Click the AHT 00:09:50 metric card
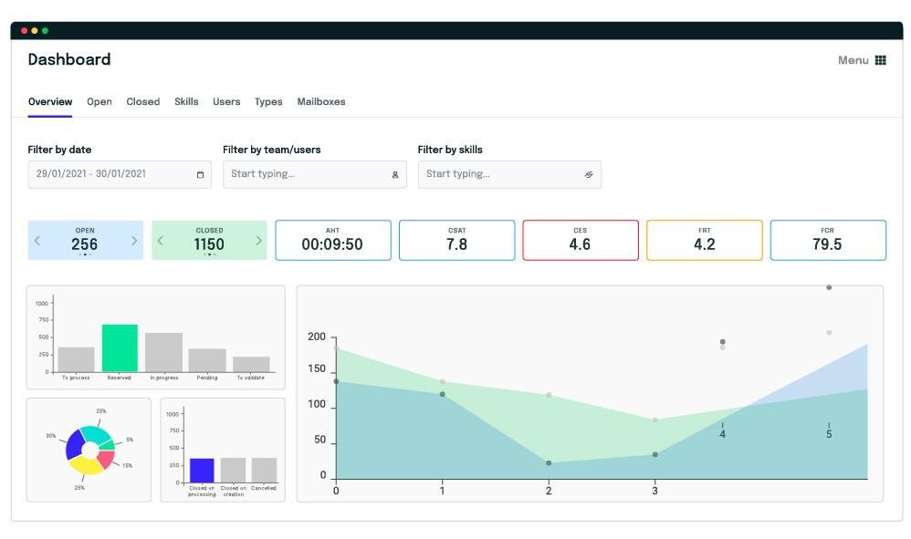 [x=333, y=240]
